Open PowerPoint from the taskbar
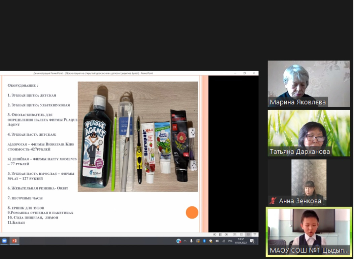The height and width of the screenshot is (259, 363). tap(14, 241)
